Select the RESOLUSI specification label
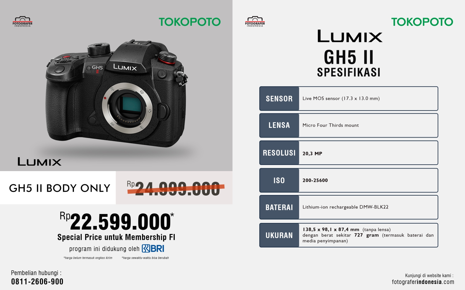Screen dimensions: 465x290 point(279,153)
